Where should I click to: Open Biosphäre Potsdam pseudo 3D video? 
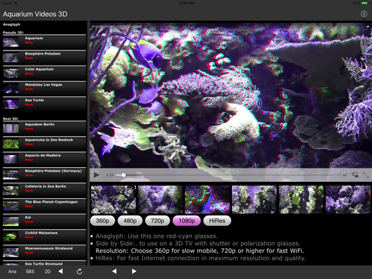tap(44, 58)
